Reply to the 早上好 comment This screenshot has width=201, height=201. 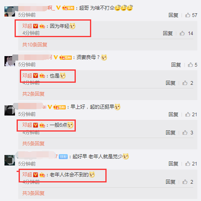[x=173, y=114]
